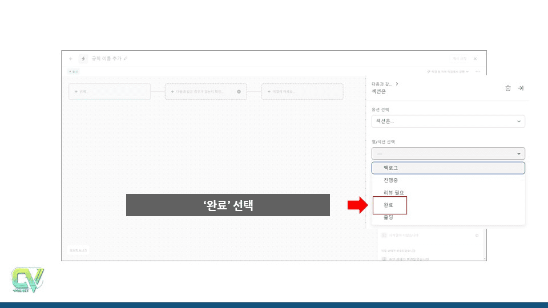Close the rule editor with the X
This screenshot has width=548, height=308.
click(x=475, y=59)
